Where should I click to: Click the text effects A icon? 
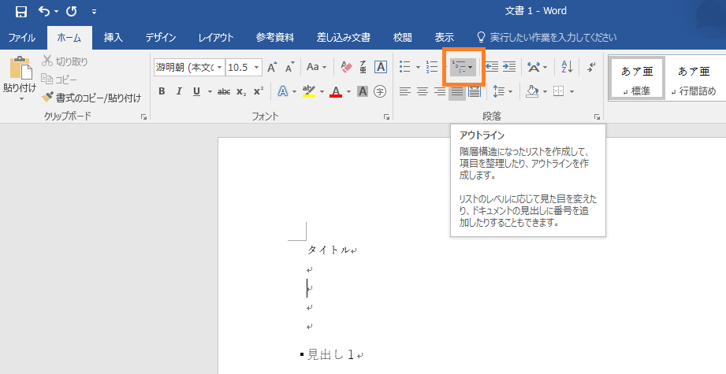click(282, 91)
